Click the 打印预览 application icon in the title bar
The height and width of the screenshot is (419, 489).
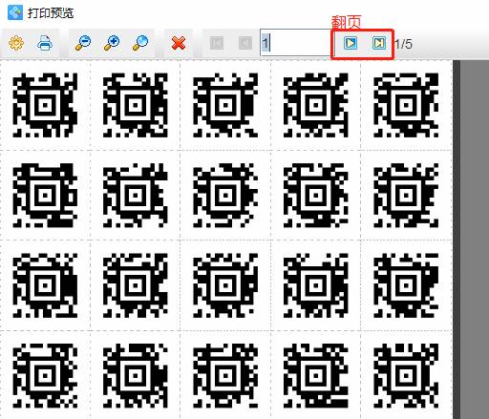15,12
